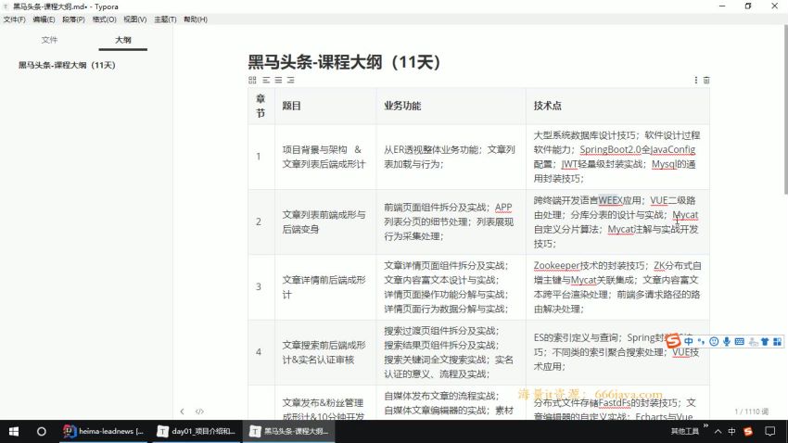Open 格式(O) menu
The height and width of the screenshot is (443, 788).
click(104, 19)
